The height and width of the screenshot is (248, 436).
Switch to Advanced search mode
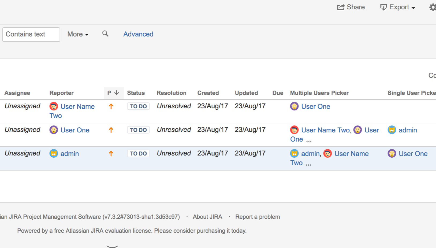138,34
